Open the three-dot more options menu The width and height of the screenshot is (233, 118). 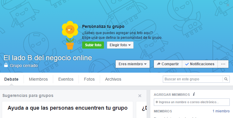point(223,64)
